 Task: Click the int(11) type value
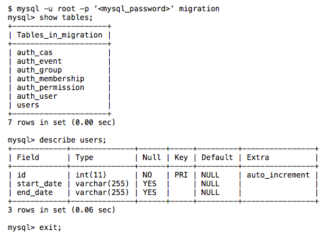91,175
